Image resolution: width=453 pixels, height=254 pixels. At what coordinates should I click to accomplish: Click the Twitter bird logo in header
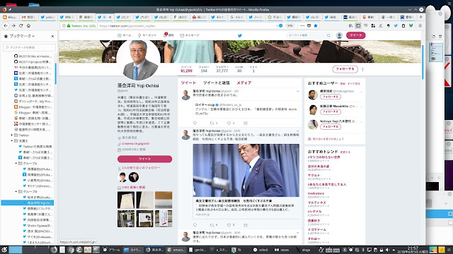point(239,35)
